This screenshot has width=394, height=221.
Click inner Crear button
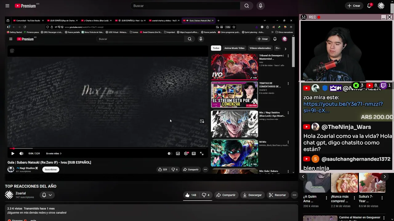click(x=263, y=39)
